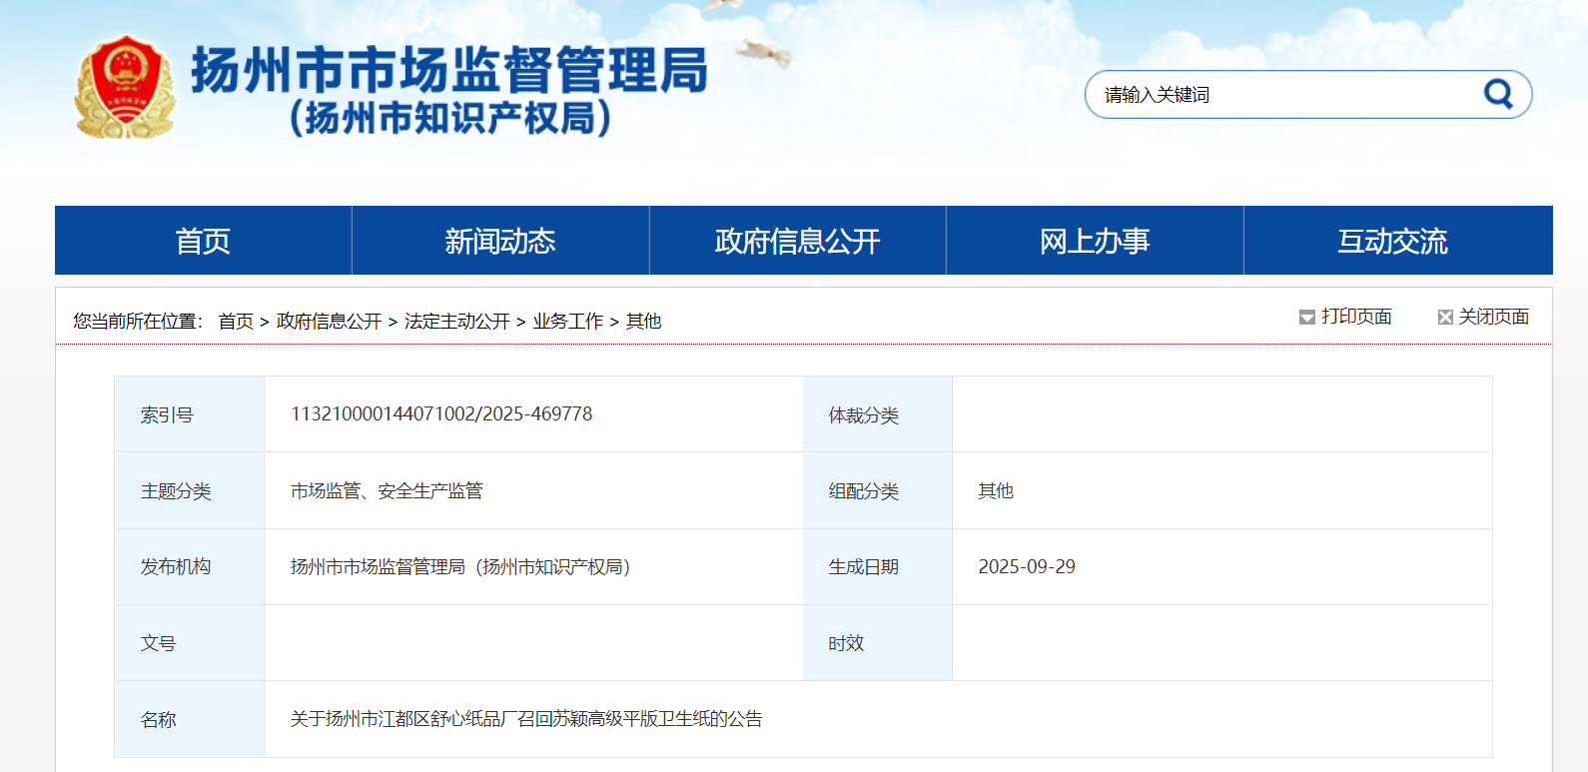
Task: Click the 扬州市市场监督管理局 site title
Action: 448,72
